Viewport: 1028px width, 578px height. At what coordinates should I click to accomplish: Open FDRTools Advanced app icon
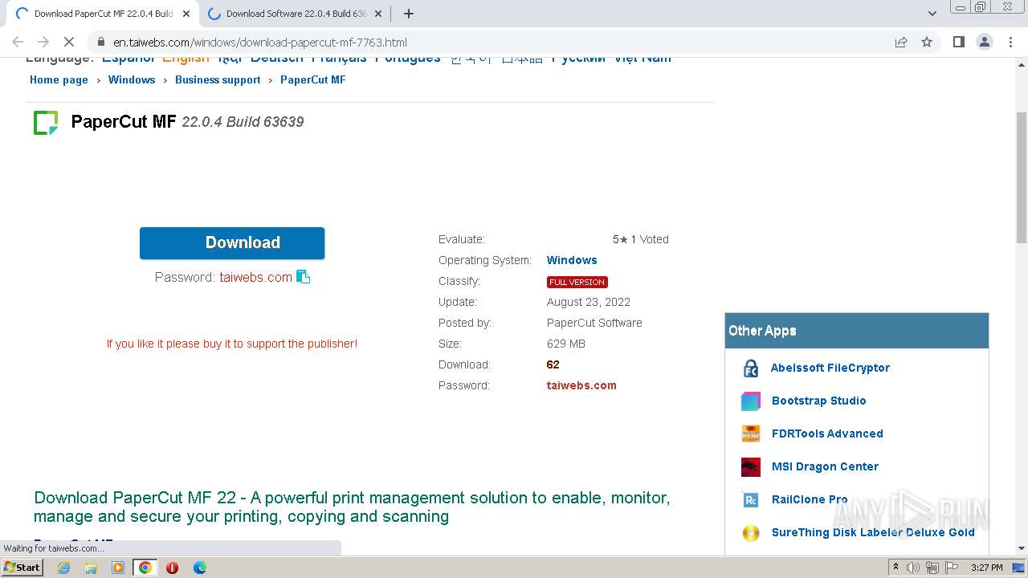tap(751, 434)
